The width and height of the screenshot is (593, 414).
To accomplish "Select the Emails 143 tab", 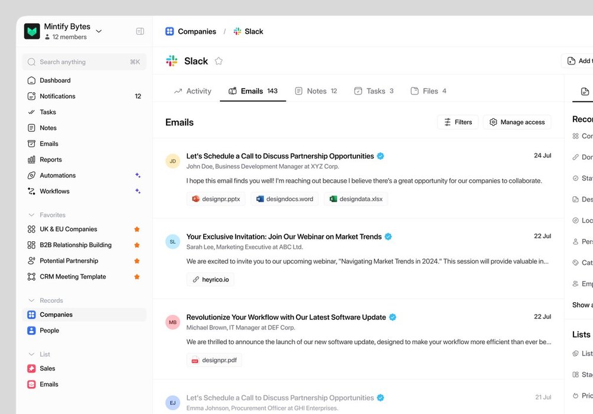I will (x=253, y=91).
